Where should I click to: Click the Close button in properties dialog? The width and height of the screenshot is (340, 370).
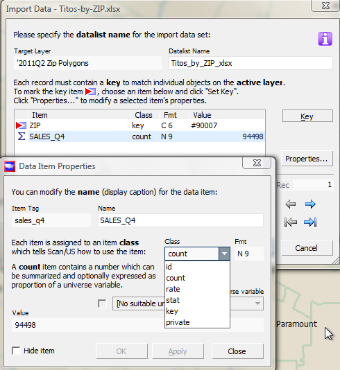(237, 351)
